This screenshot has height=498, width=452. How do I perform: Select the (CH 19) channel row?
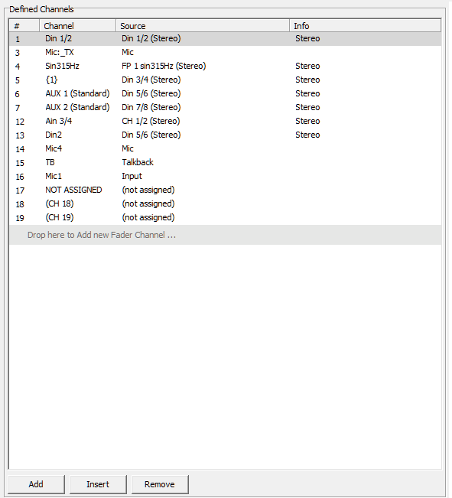[x=225, y=217]
